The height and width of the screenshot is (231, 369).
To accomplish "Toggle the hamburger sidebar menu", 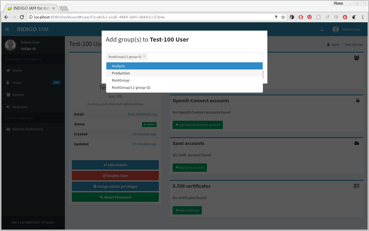I will click(x=7, y=29).
